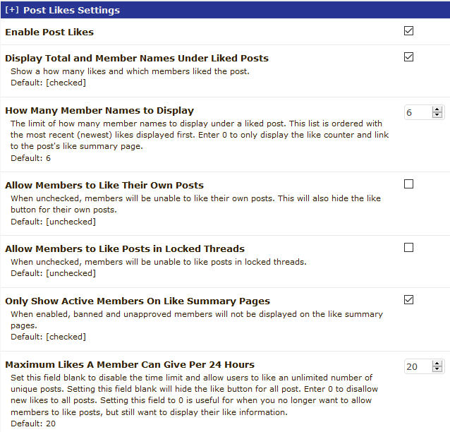The height and width of the screenshot is (432, 450).
Task: Decrease How Many Member Names value with down arrow
Action: click(437, 115)
